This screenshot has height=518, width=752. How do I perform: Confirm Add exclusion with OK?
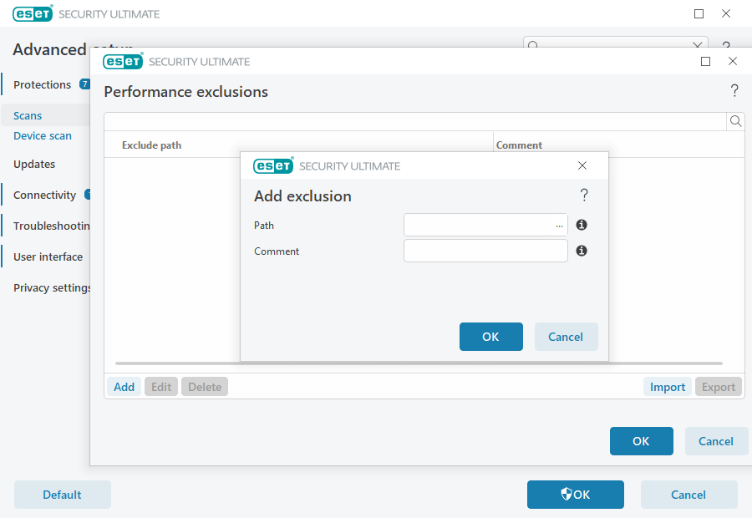tap(491, 337)
